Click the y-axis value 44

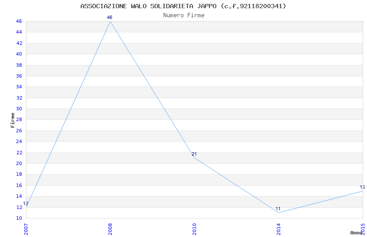tap(19, 32)
